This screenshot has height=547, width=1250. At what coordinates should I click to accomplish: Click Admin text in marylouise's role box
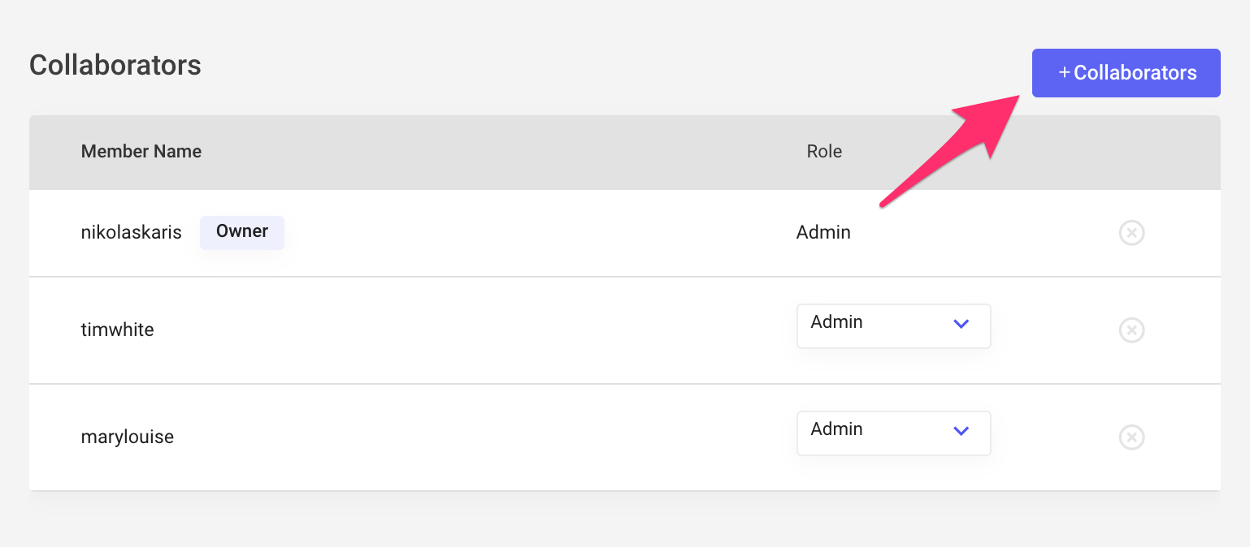click(836, 429)
